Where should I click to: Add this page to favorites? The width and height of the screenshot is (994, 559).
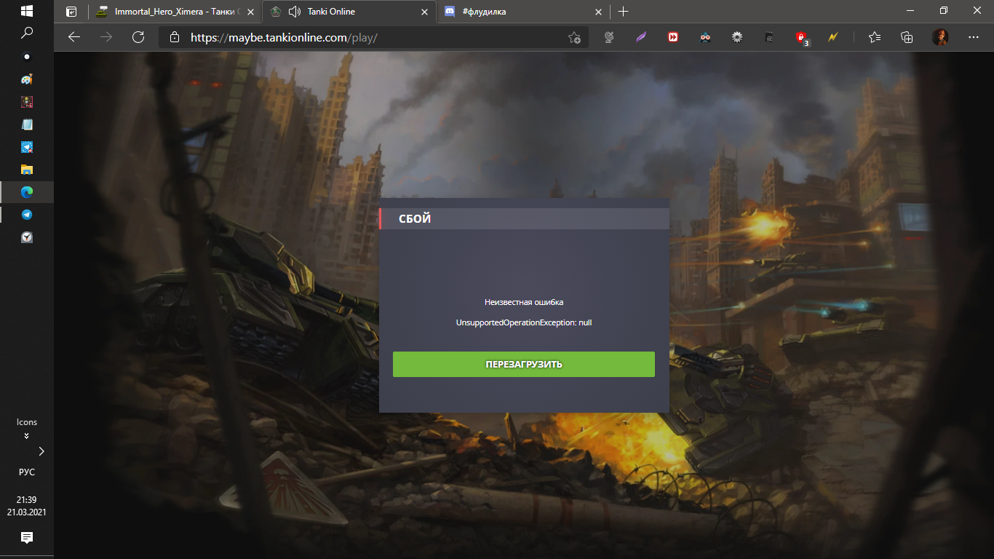574,37
